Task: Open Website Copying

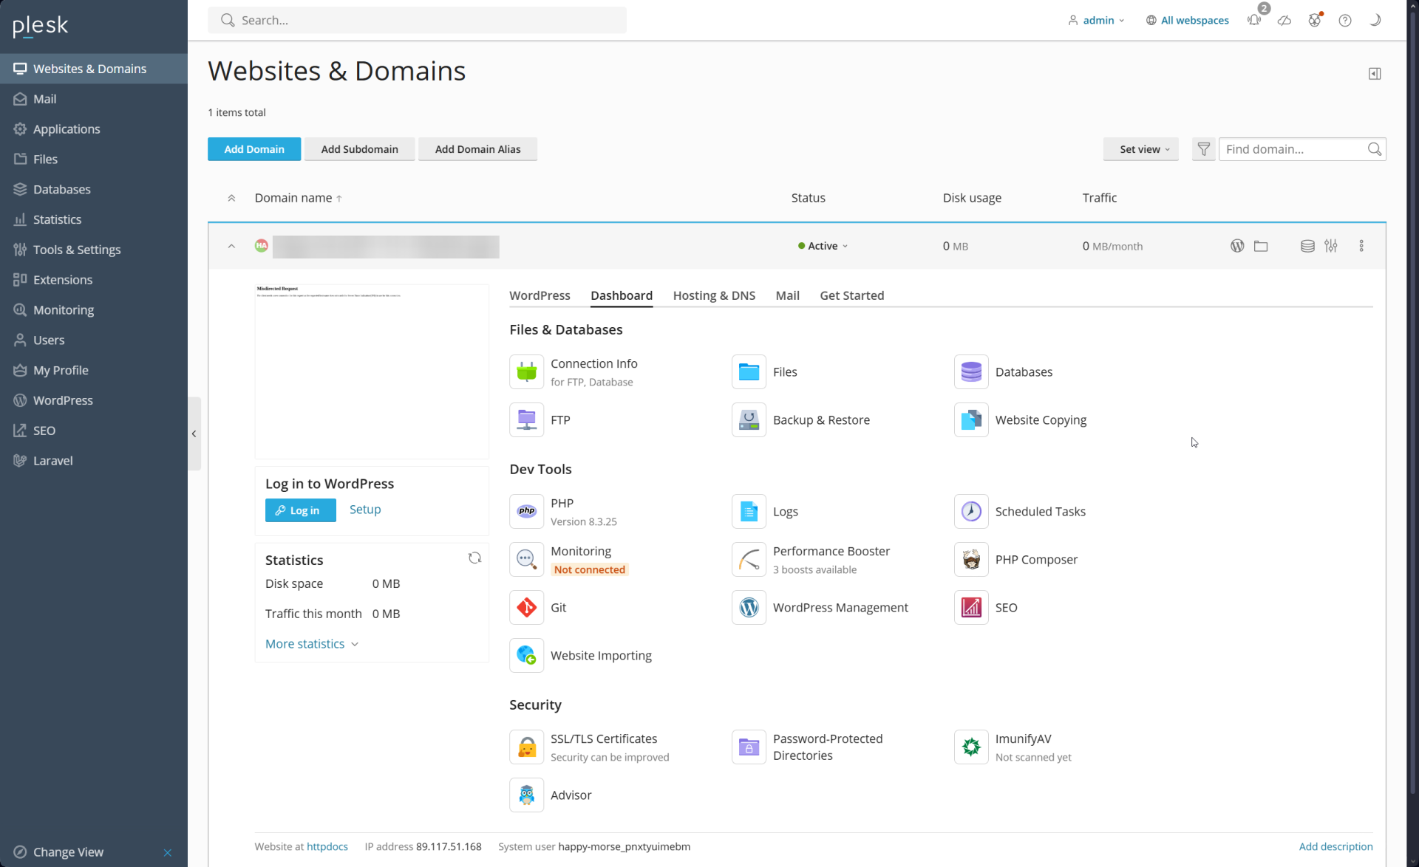Action: click(1020, 419)
